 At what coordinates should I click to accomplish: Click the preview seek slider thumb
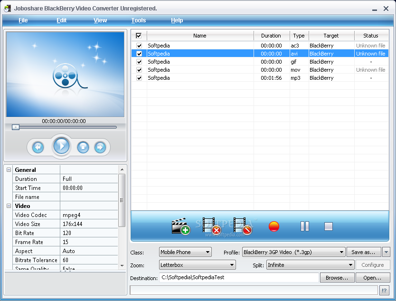pos(16,127)
